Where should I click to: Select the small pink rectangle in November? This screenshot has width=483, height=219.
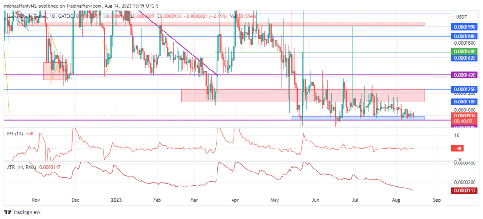click(55, 71)
